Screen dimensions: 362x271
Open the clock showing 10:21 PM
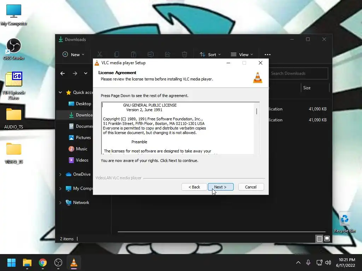(x=346, y=263)
